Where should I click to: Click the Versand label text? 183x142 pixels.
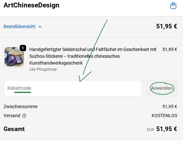12,116
